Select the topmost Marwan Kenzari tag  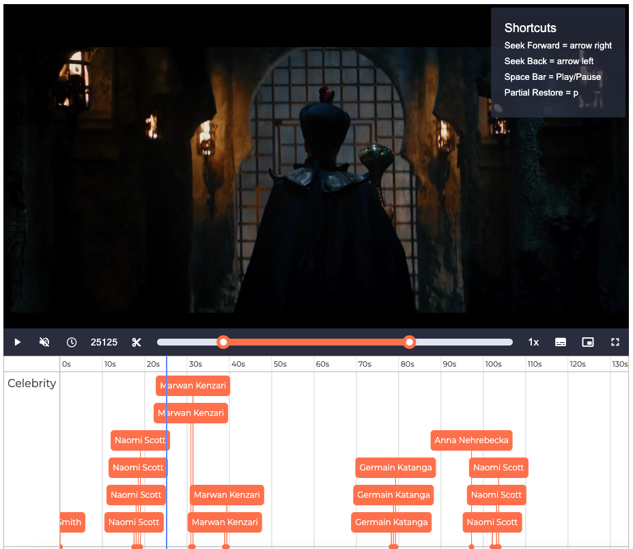[x=193, y=386]
